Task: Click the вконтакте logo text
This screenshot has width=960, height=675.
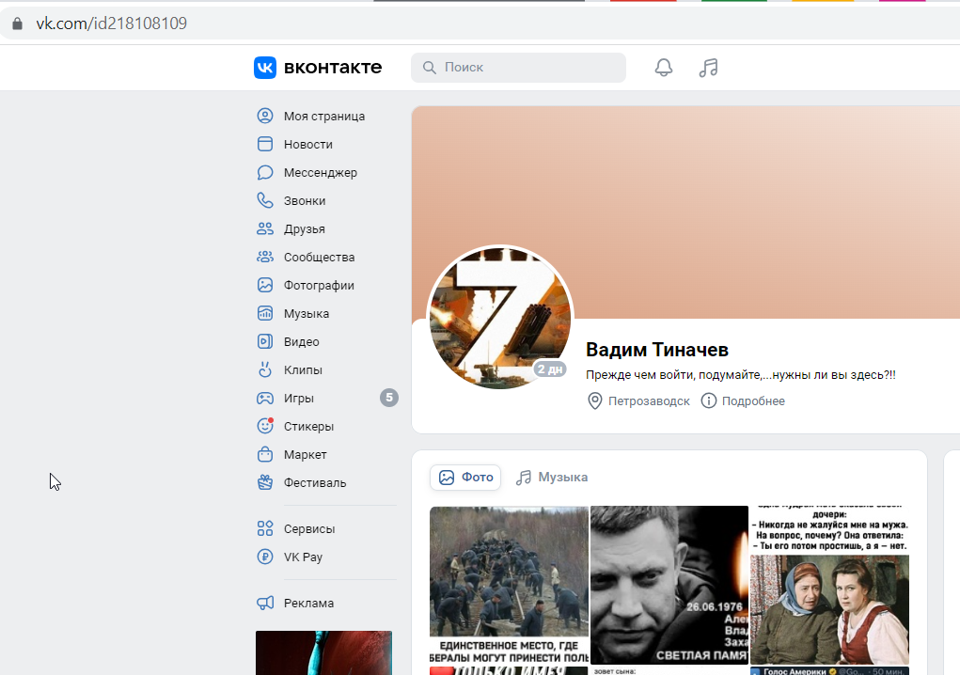Action: [x=333, y=68]
